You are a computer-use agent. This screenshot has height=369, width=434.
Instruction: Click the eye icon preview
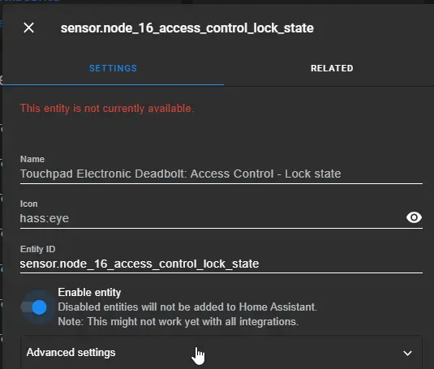(x=414, y=217)
